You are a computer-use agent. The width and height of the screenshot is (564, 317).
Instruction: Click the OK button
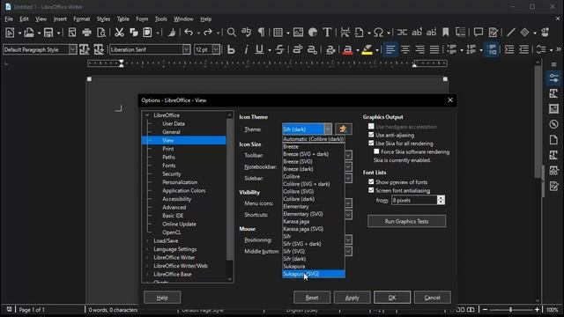pos(392,298)
